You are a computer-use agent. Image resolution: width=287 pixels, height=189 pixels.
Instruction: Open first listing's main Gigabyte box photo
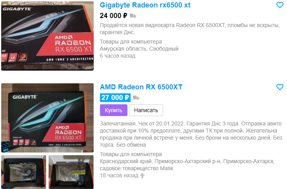pyautogui.click(x=47, y=36)
